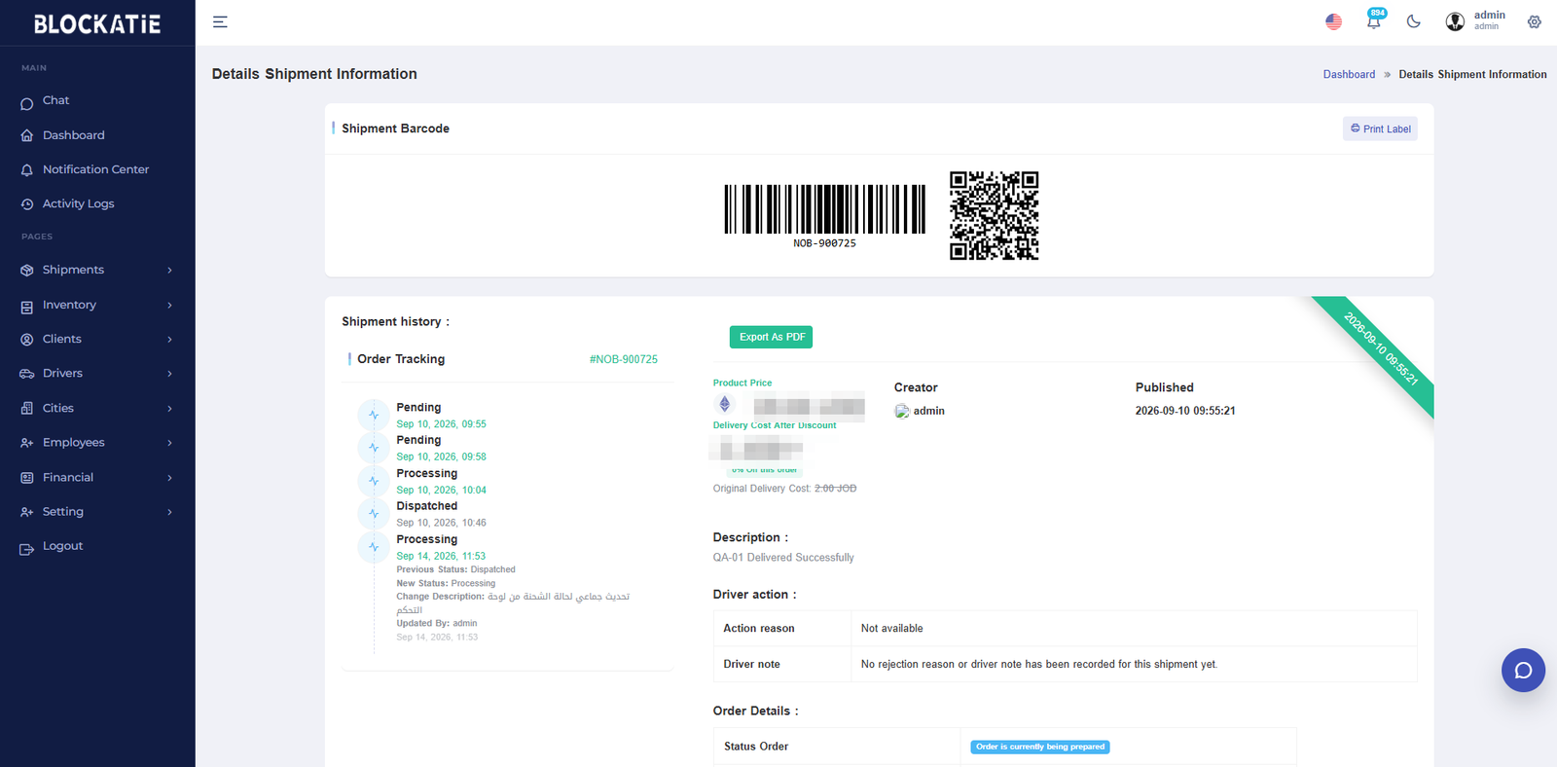This screenshot has width=1557, height=767.
Task: Click the published date 2026-09-10 09:55:21
Action: coord(1185,411)
